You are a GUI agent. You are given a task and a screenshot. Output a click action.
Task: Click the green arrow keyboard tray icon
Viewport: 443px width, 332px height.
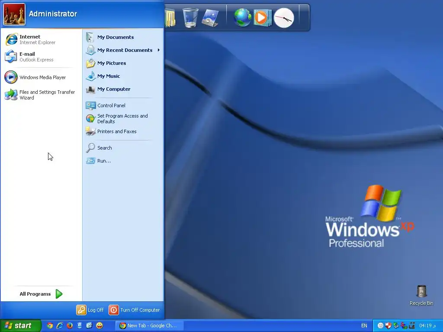tap(396, 326)
